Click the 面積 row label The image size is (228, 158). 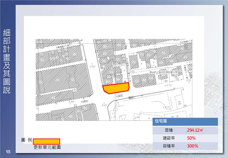click(168, 130)
